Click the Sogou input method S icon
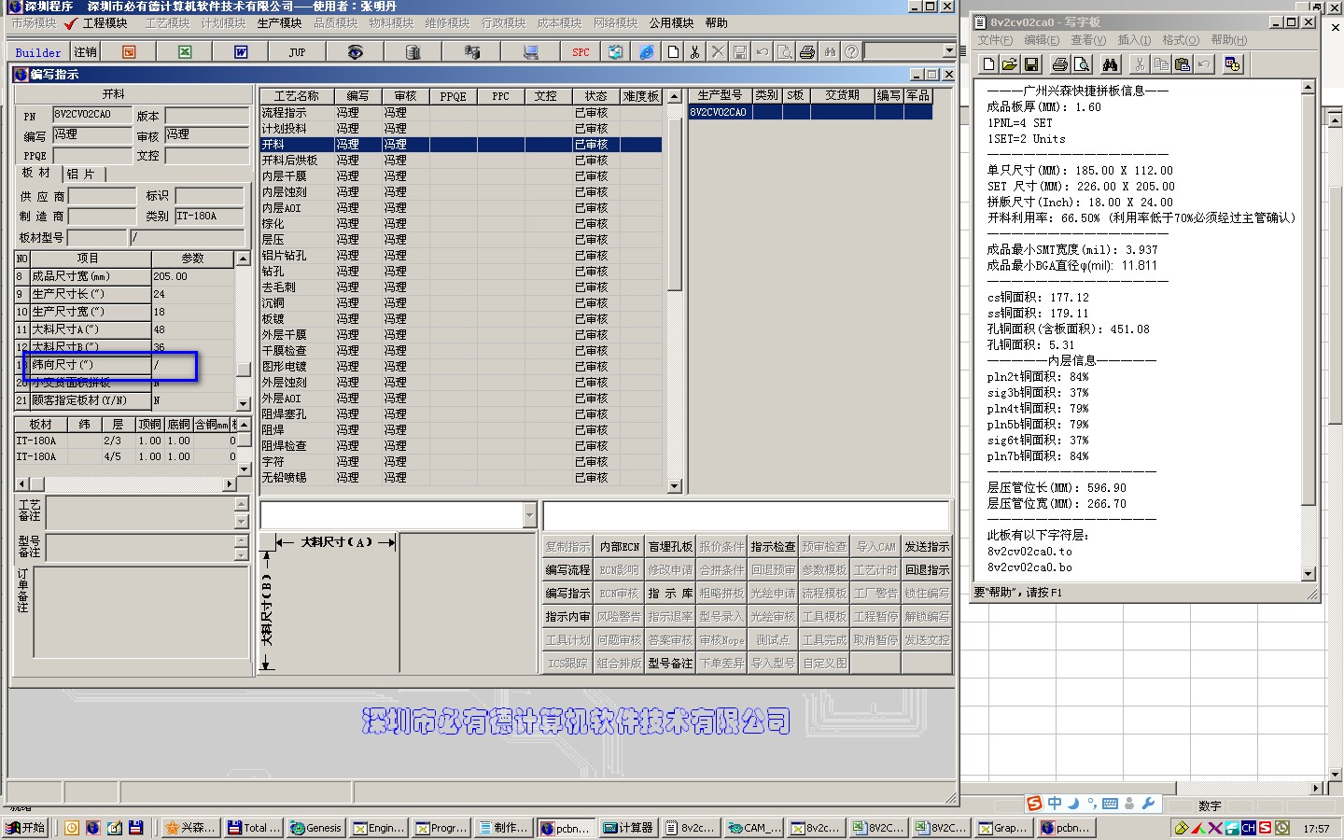Viewport: 1344px width, 840px height. pyautogui.click(x=1033, y=803)
